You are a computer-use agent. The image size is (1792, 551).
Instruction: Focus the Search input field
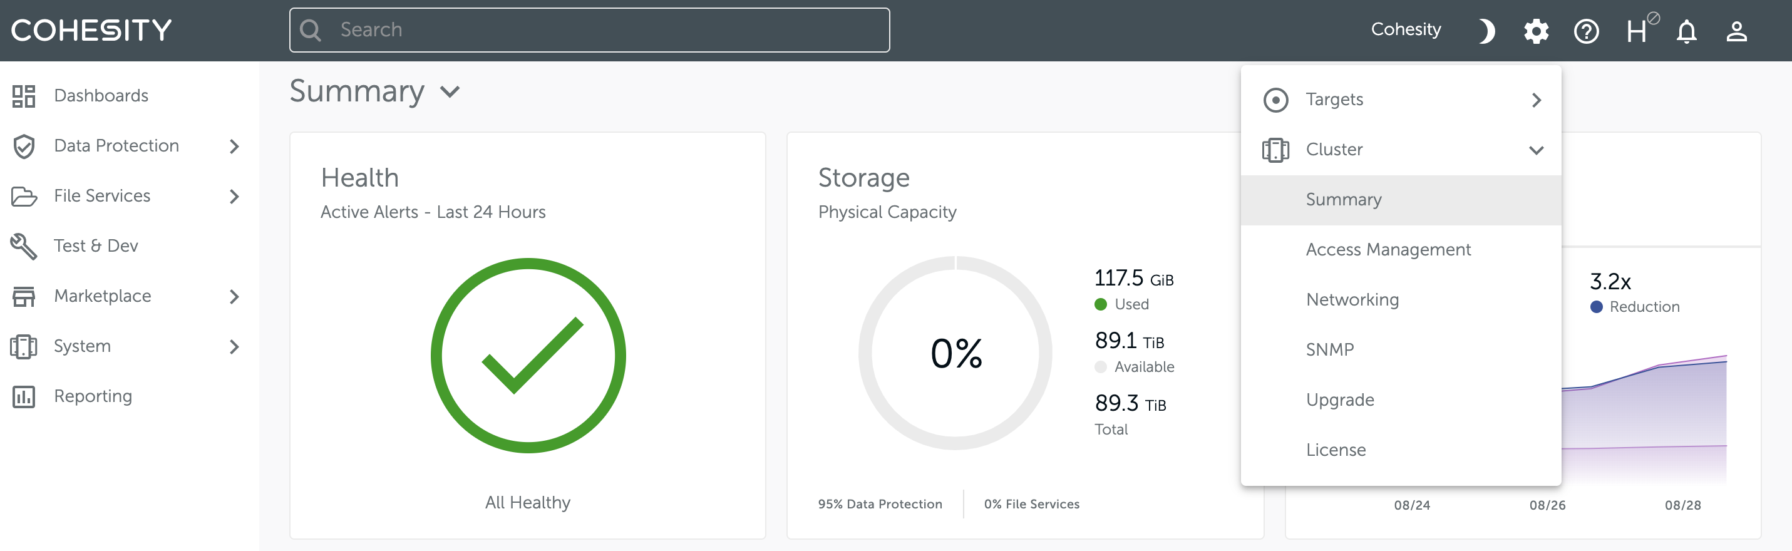[x=589, y=30]
